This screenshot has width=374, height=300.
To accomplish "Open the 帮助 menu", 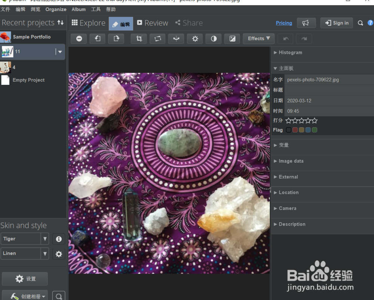I will [111, 9].
